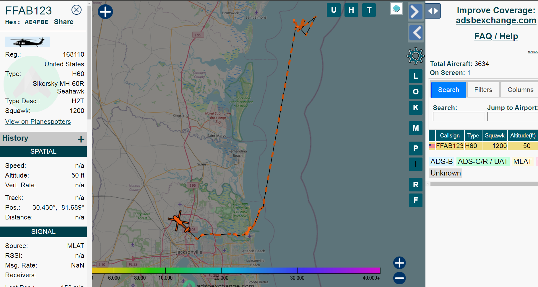538x287 pixels.
Task: Toggle the R map button
Action: [416, 185]
